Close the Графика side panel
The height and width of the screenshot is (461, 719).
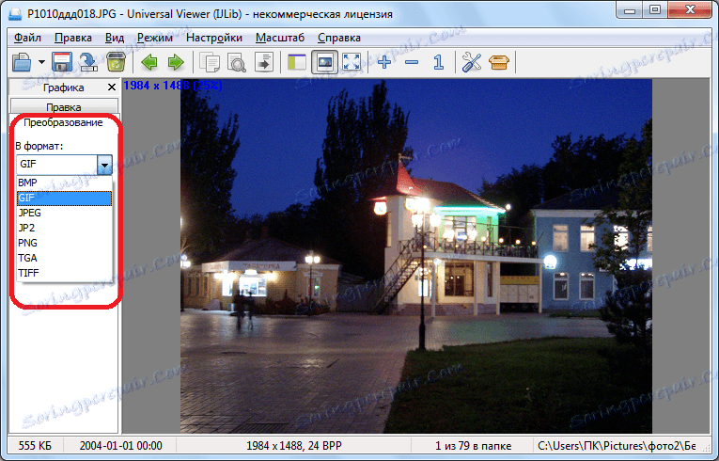pos(112,87)
